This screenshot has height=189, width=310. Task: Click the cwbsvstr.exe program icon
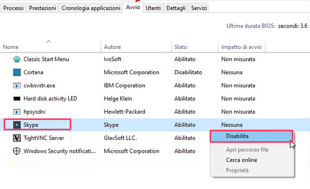(x=17, y=86)
